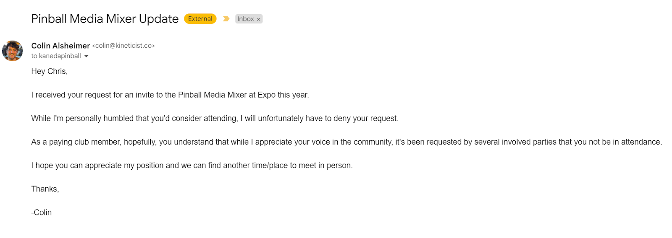The image size is (672, 238).
Task: Click the colin@kineticist.co email address
Action: point(123,46)
